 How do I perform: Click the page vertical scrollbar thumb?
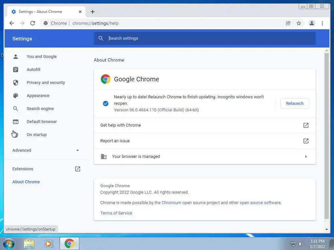pyautogui.click(x=326, y=136)
